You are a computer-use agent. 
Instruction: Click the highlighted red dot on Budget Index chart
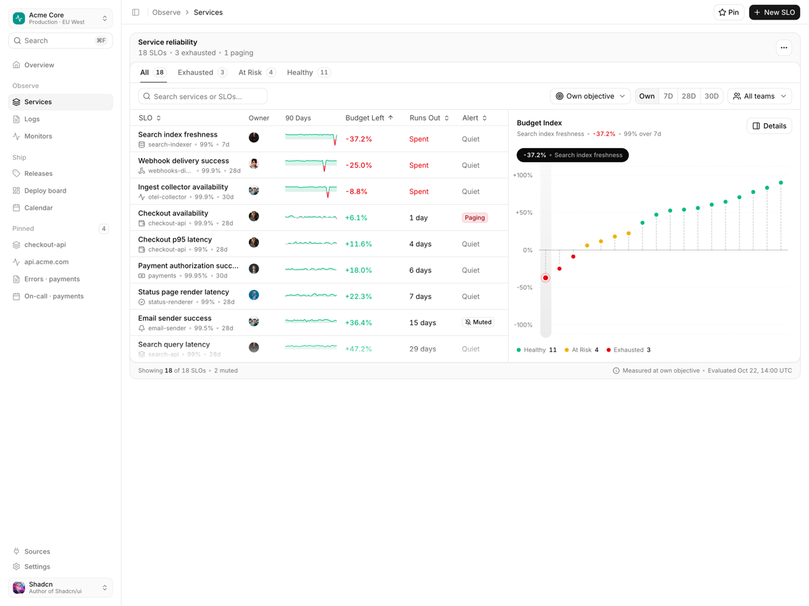(545, 278)
